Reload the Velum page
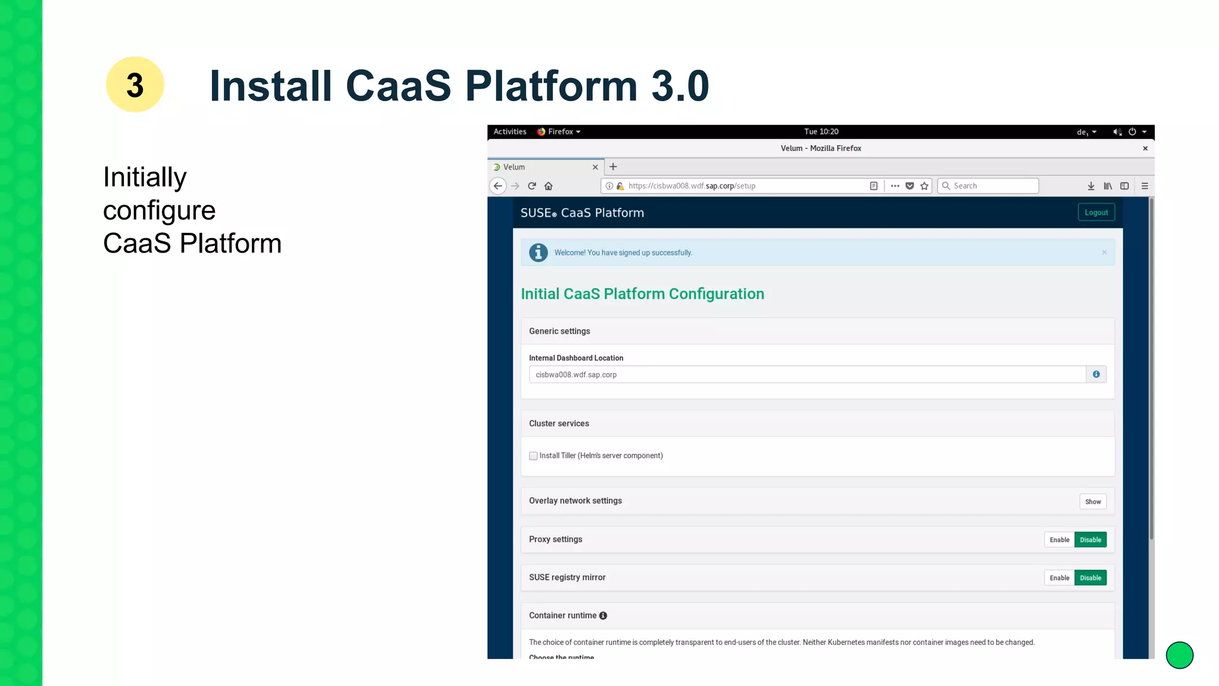The image size is (1219, 686). point(532,186)
